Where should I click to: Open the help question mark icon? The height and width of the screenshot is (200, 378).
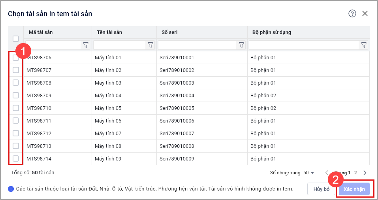click(352, 13)
